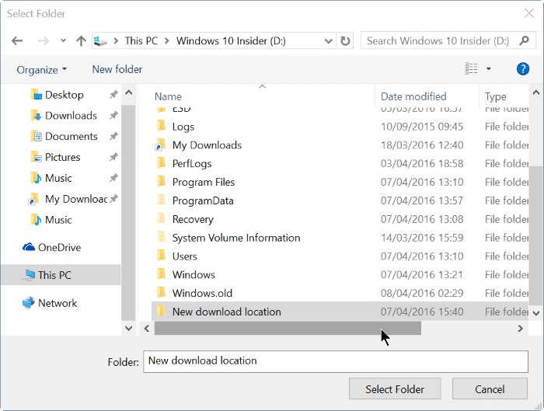The image size is (544, 411).
Task: Click the My Downloads shortcut folder icon
Action: (x=161, y=145)
